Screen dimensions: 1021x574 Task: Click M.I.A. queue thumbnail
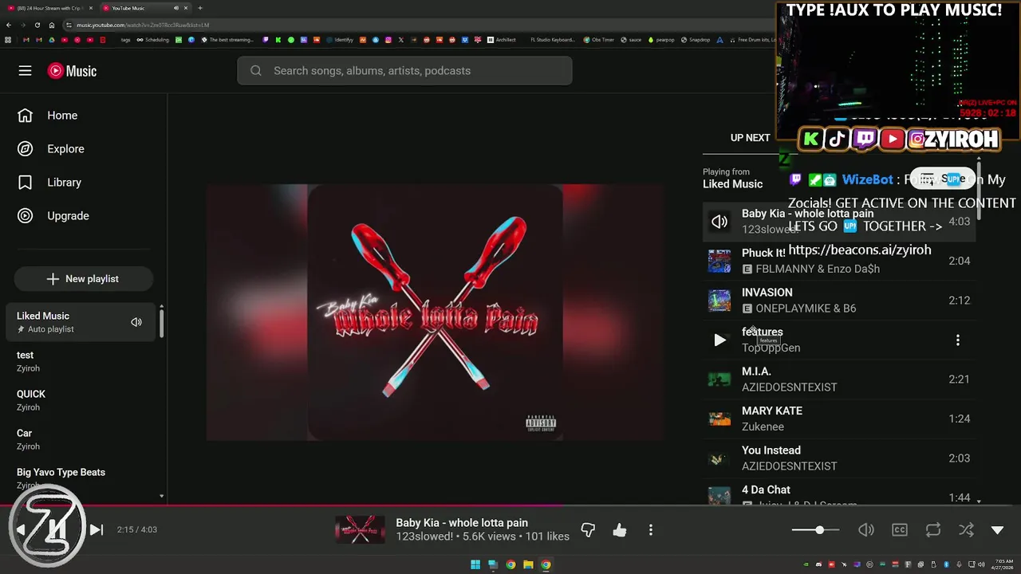[x=719, y=379]
